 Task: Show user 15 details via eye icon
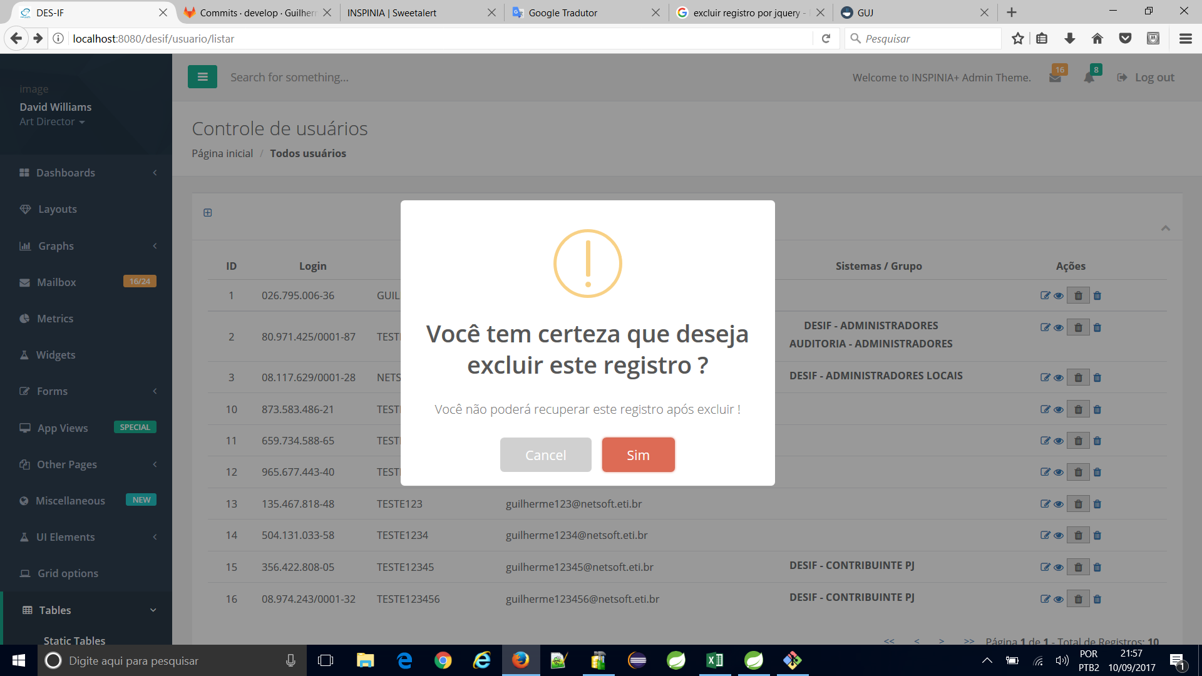click(1058, 568)
